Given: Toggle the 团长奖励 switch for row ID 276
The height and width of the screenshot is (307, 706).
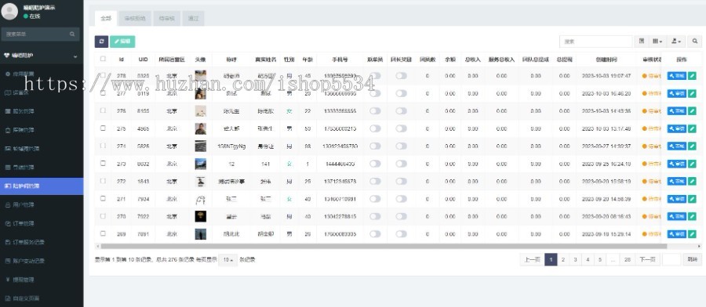Looking at the screenshot, I should pos(401,111).
